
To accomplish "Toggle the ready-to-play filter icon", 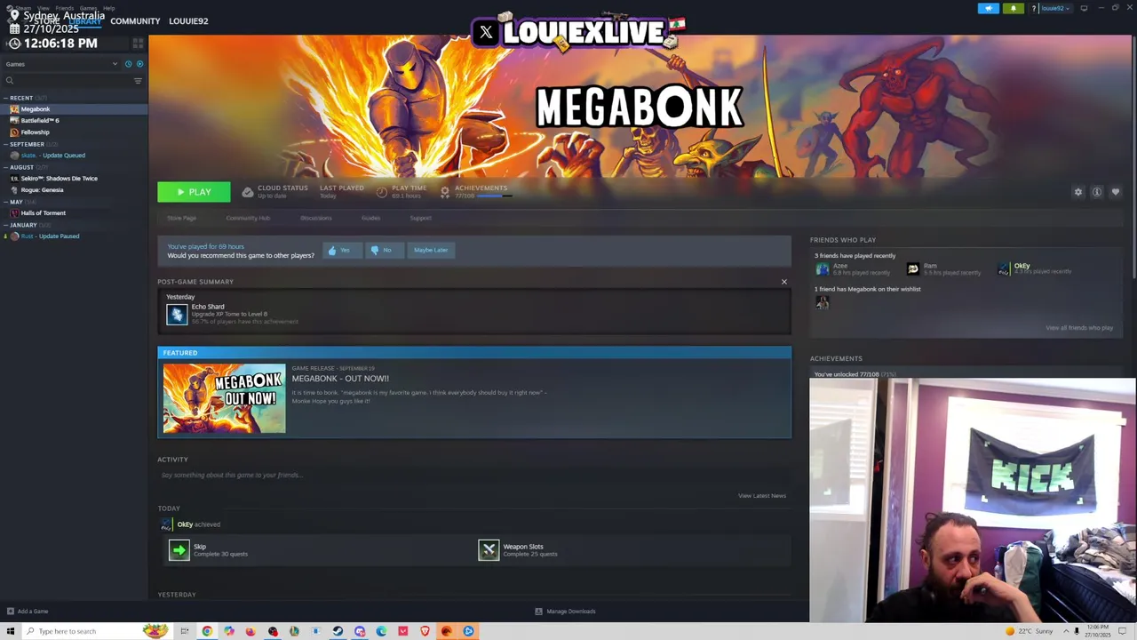I will click(x=139, y=64).
